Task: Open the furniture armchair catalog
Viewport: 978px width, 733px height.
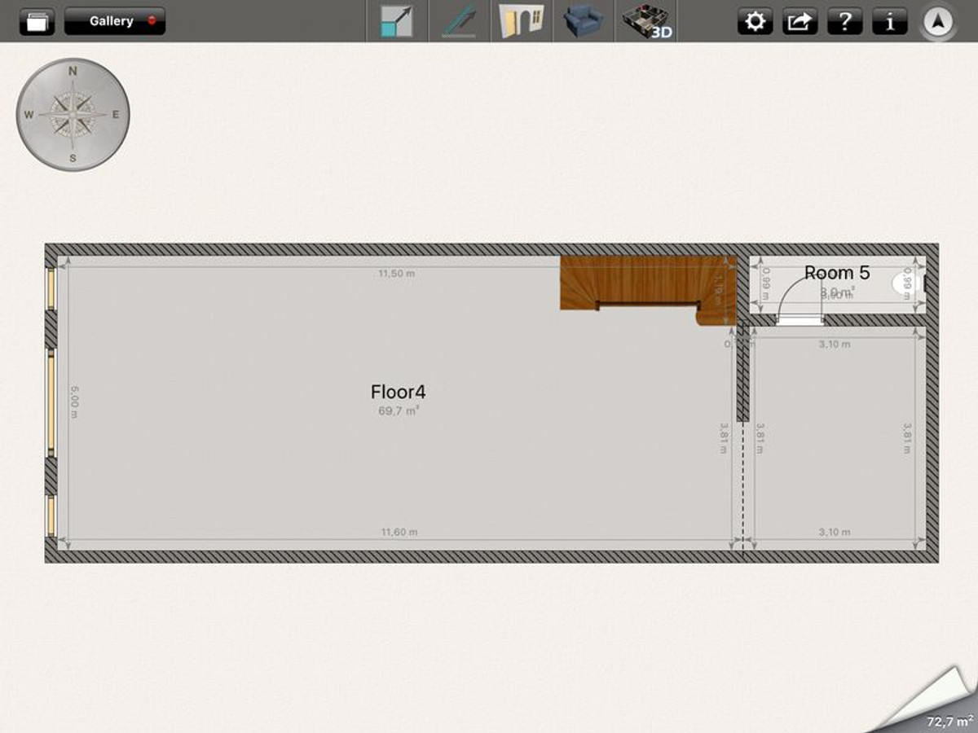Action: (x=584, y=22)
